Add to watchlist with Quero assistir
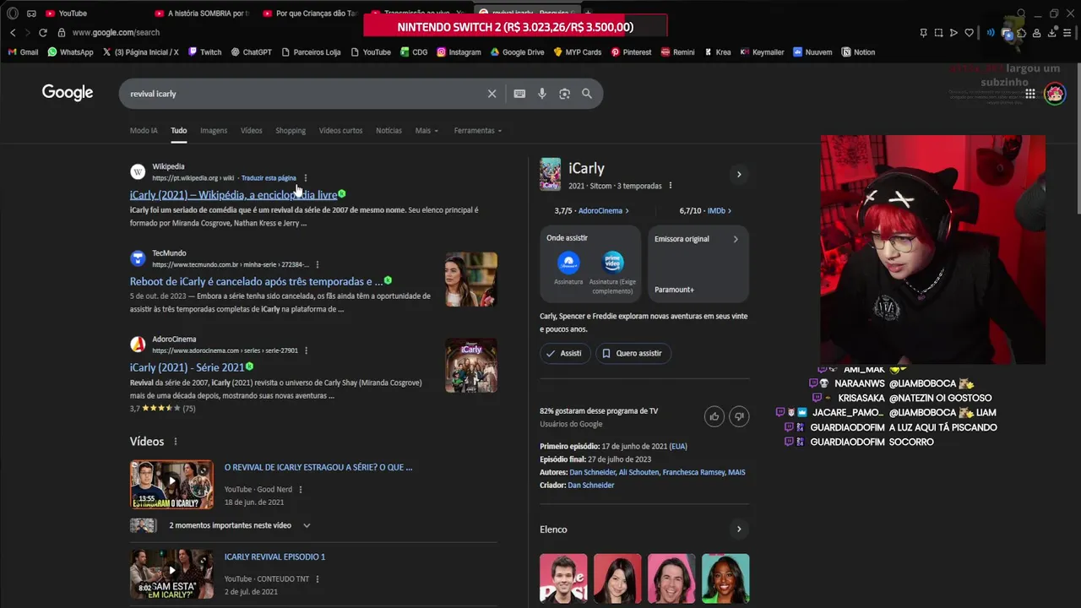The width and height of the screenshot is (1081, 608). [633, 353]
